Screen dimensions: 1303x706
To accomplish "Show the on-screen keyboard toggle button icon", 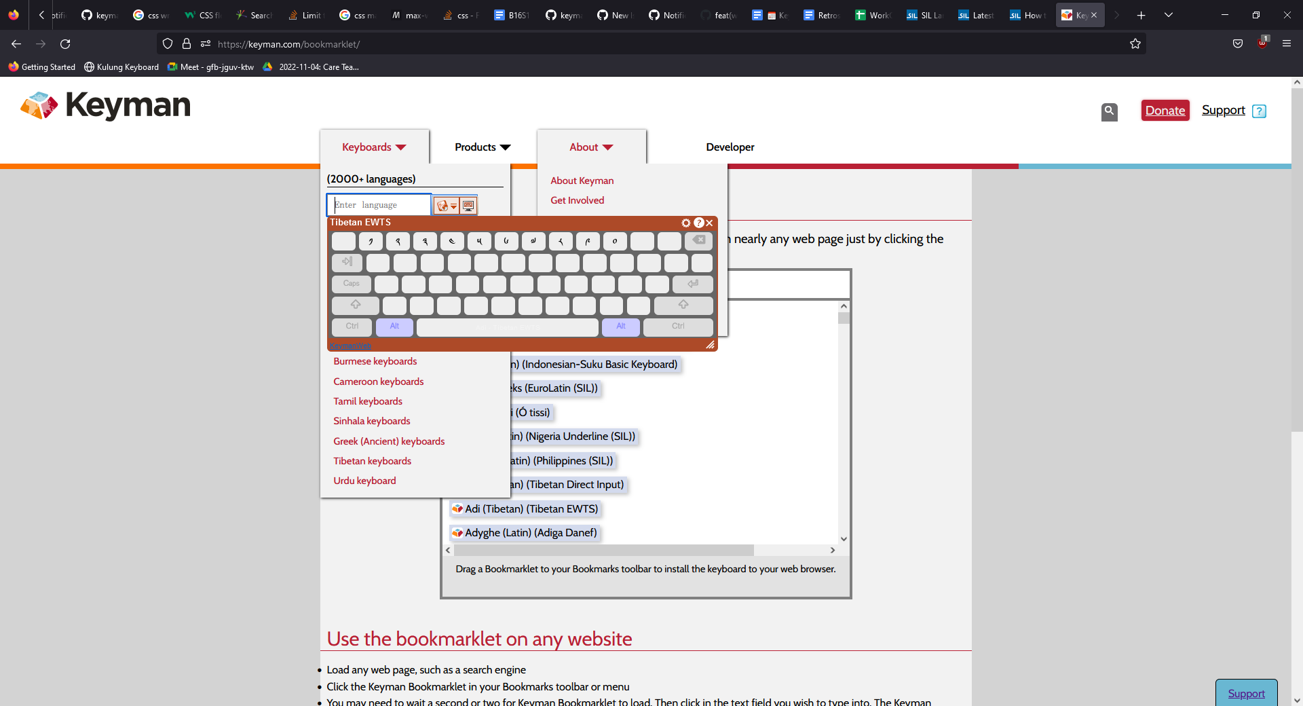I will click(468, 205).
